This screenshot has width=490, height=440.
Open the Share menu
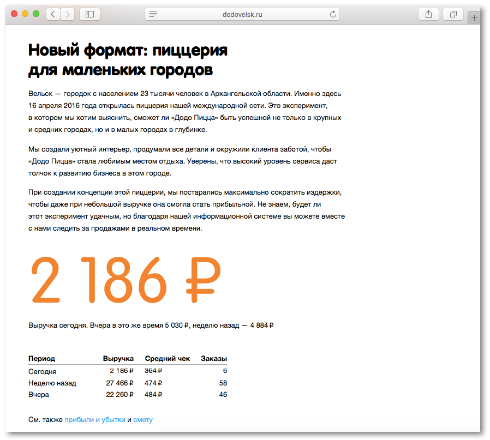point(428,14)
